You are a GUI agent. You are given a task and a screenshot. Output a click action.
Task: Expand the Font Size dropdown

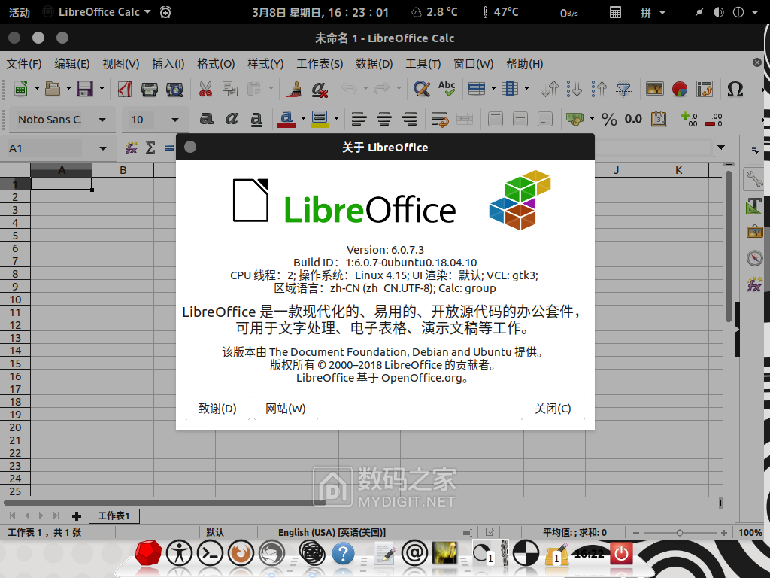[174, 120]
